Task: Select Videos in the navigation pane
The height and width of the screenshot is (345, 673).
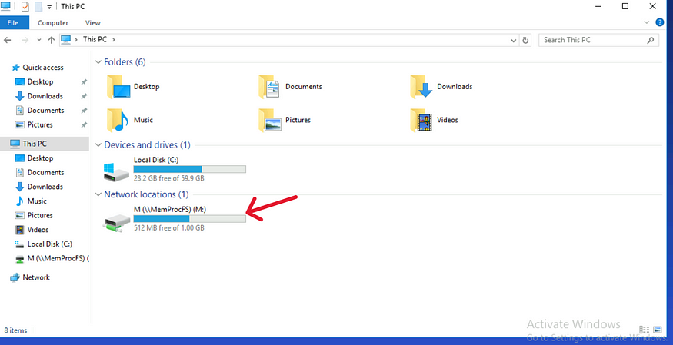Action: (38, 230)
